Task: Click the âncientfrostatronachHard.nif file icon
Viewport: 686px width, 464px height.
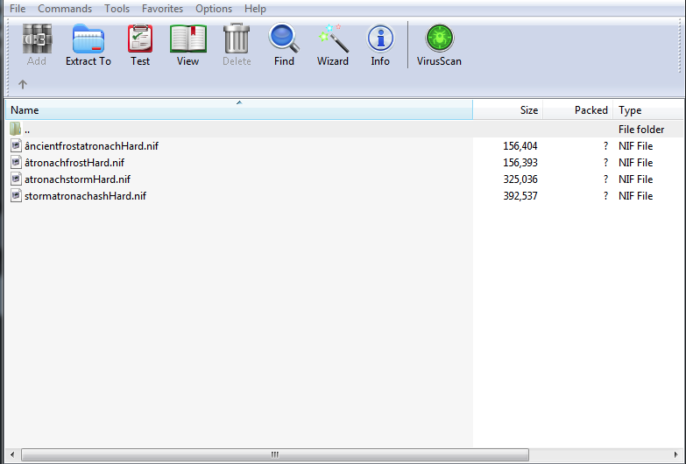Action: 16,145
